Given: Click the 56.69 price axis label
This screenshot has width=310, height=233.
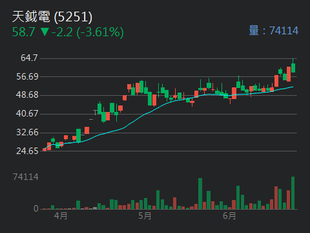Looking at the screenshot, I should coord(27,76).
